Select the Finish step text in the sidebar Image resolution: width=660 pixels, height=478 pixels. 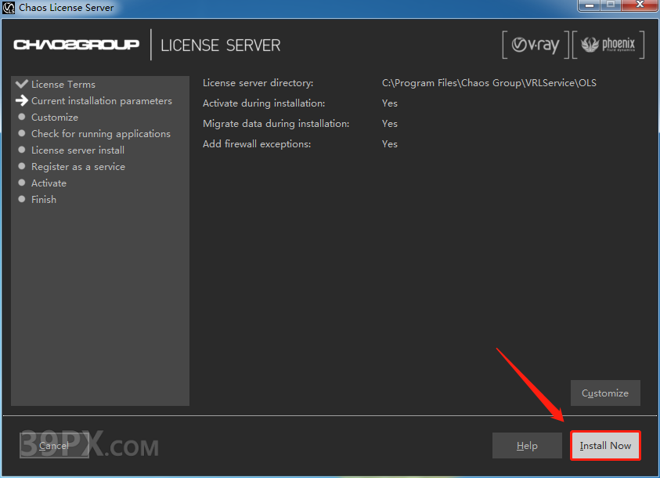coord(44,199)
